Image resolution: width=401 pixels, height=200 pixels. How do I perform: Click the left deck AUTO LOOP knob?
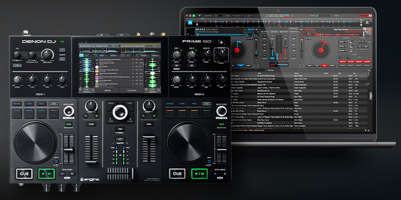[x=69, y=111]
